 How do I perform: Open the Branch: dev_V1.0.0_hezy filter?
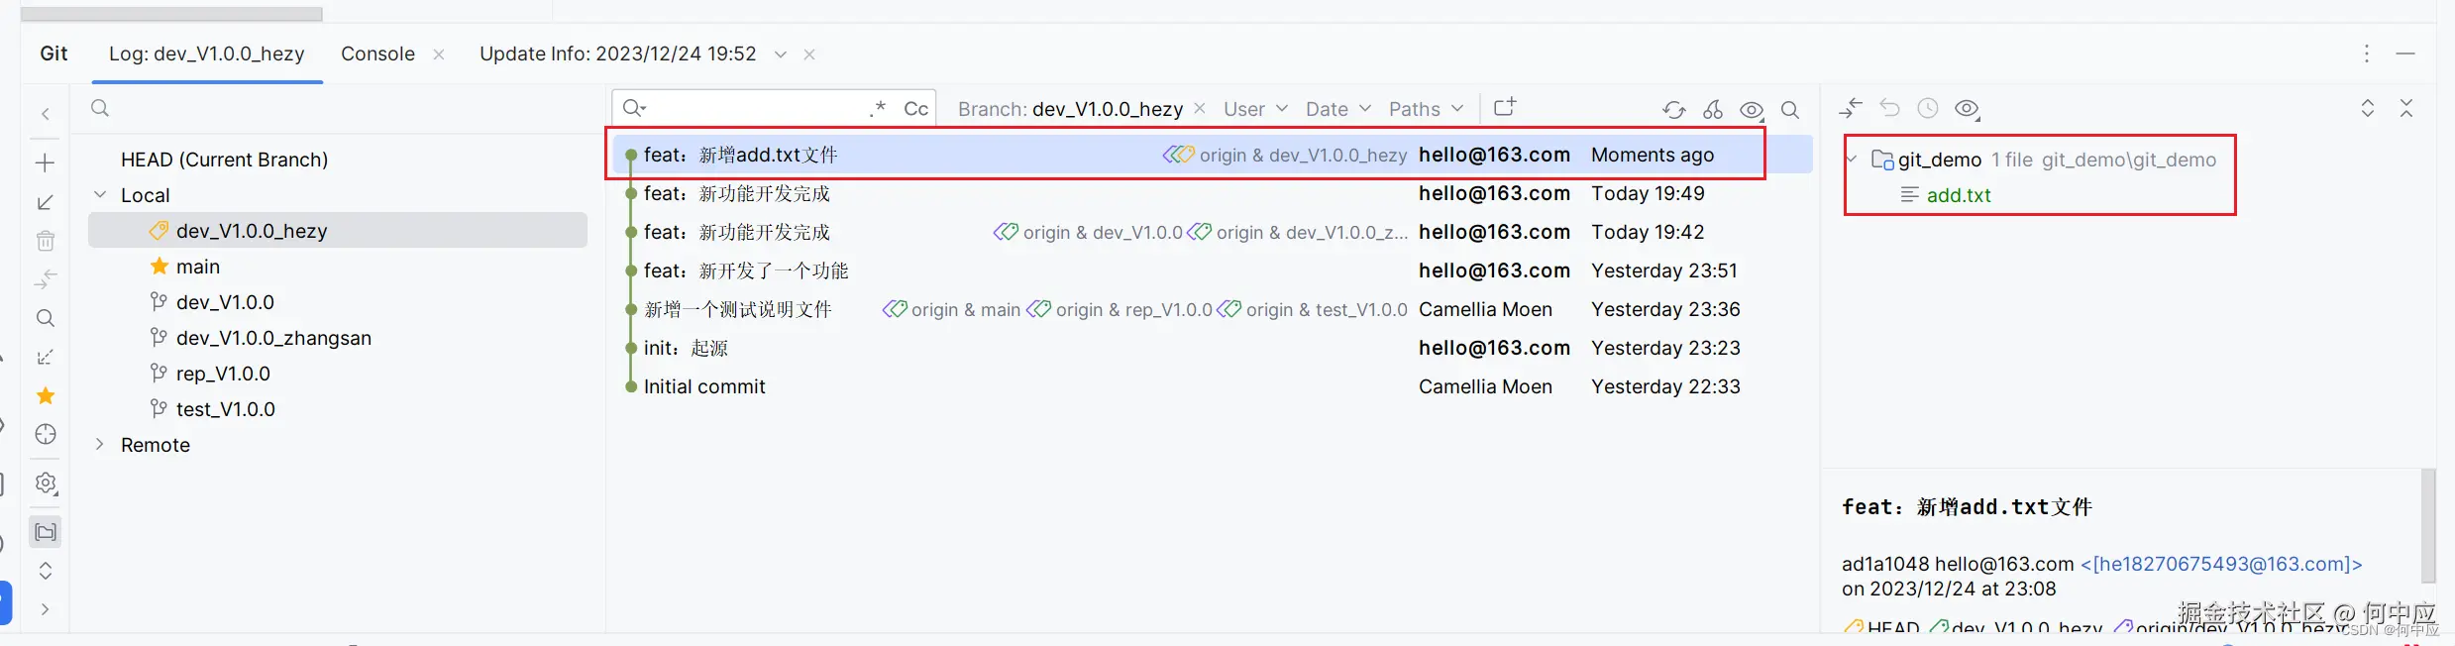tap(1070, 109)
